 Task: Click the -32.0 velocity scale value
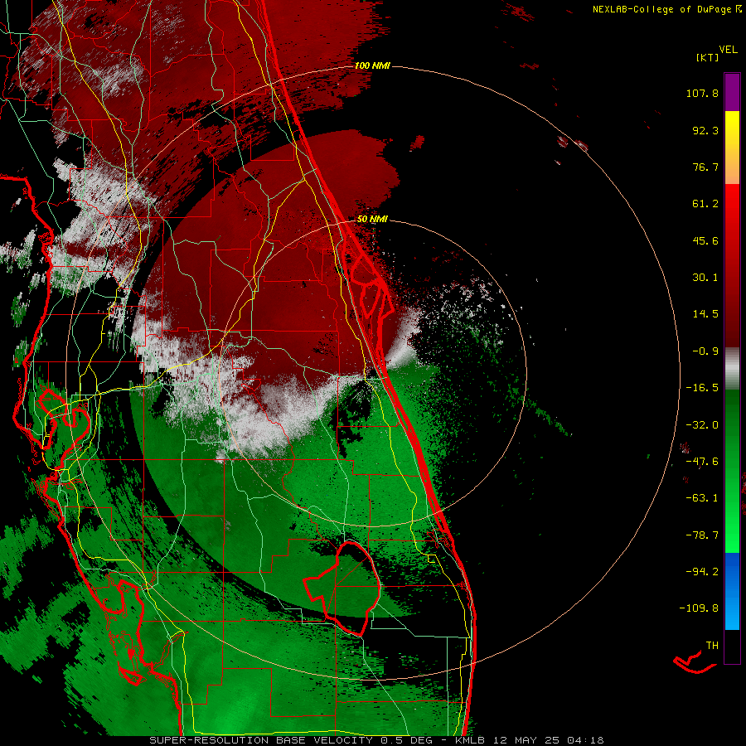pos(702,425)
